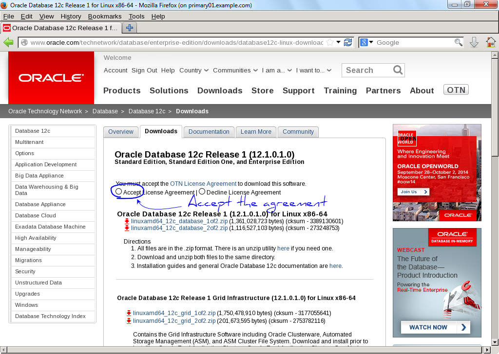The width and height of the screenshot is (499, 354).
Task: Expand the Country dropdown
Action: click(x=194, y=70)
